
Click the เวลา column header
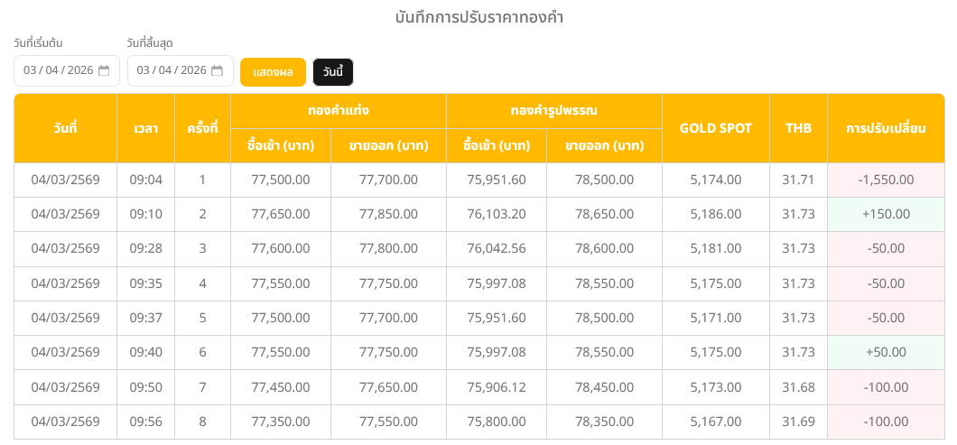pos(145,128)
